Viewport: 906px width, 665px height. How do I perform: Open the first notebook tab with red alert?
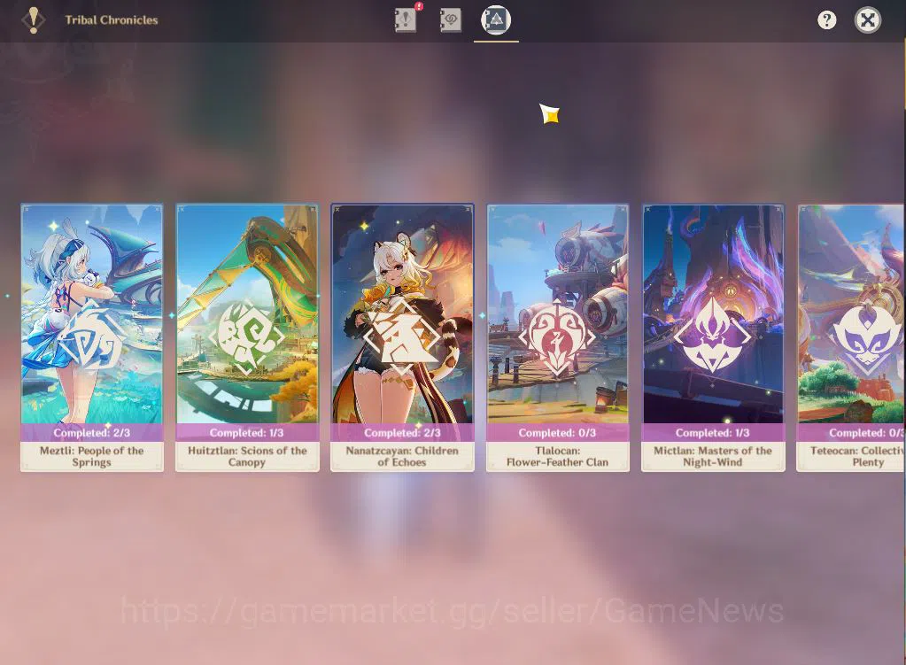pos(406,19)
